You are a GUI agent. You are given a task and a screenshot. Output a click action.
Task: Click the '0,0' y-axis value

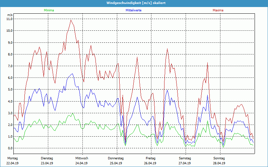click(10, 148)
